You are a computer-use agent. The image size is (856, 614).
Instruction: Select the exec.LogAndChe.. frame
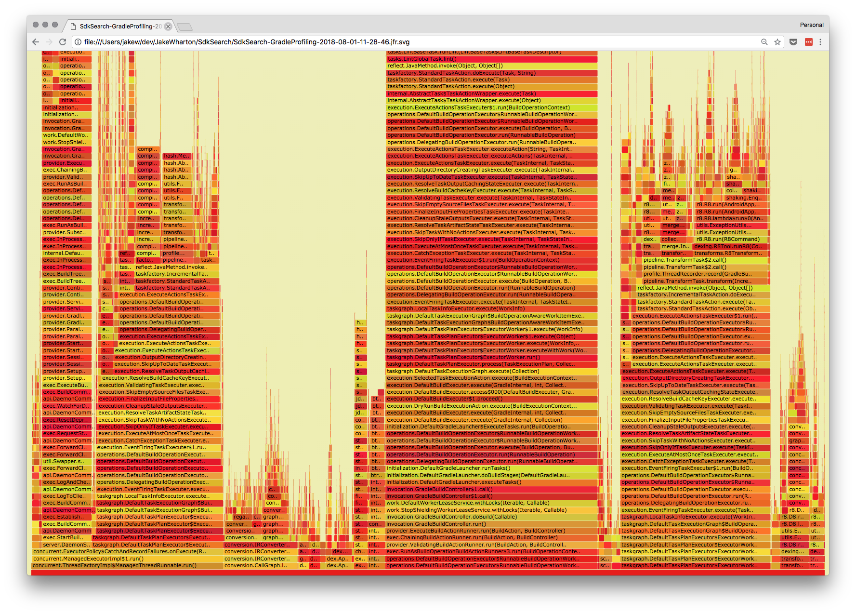(66, 482)
